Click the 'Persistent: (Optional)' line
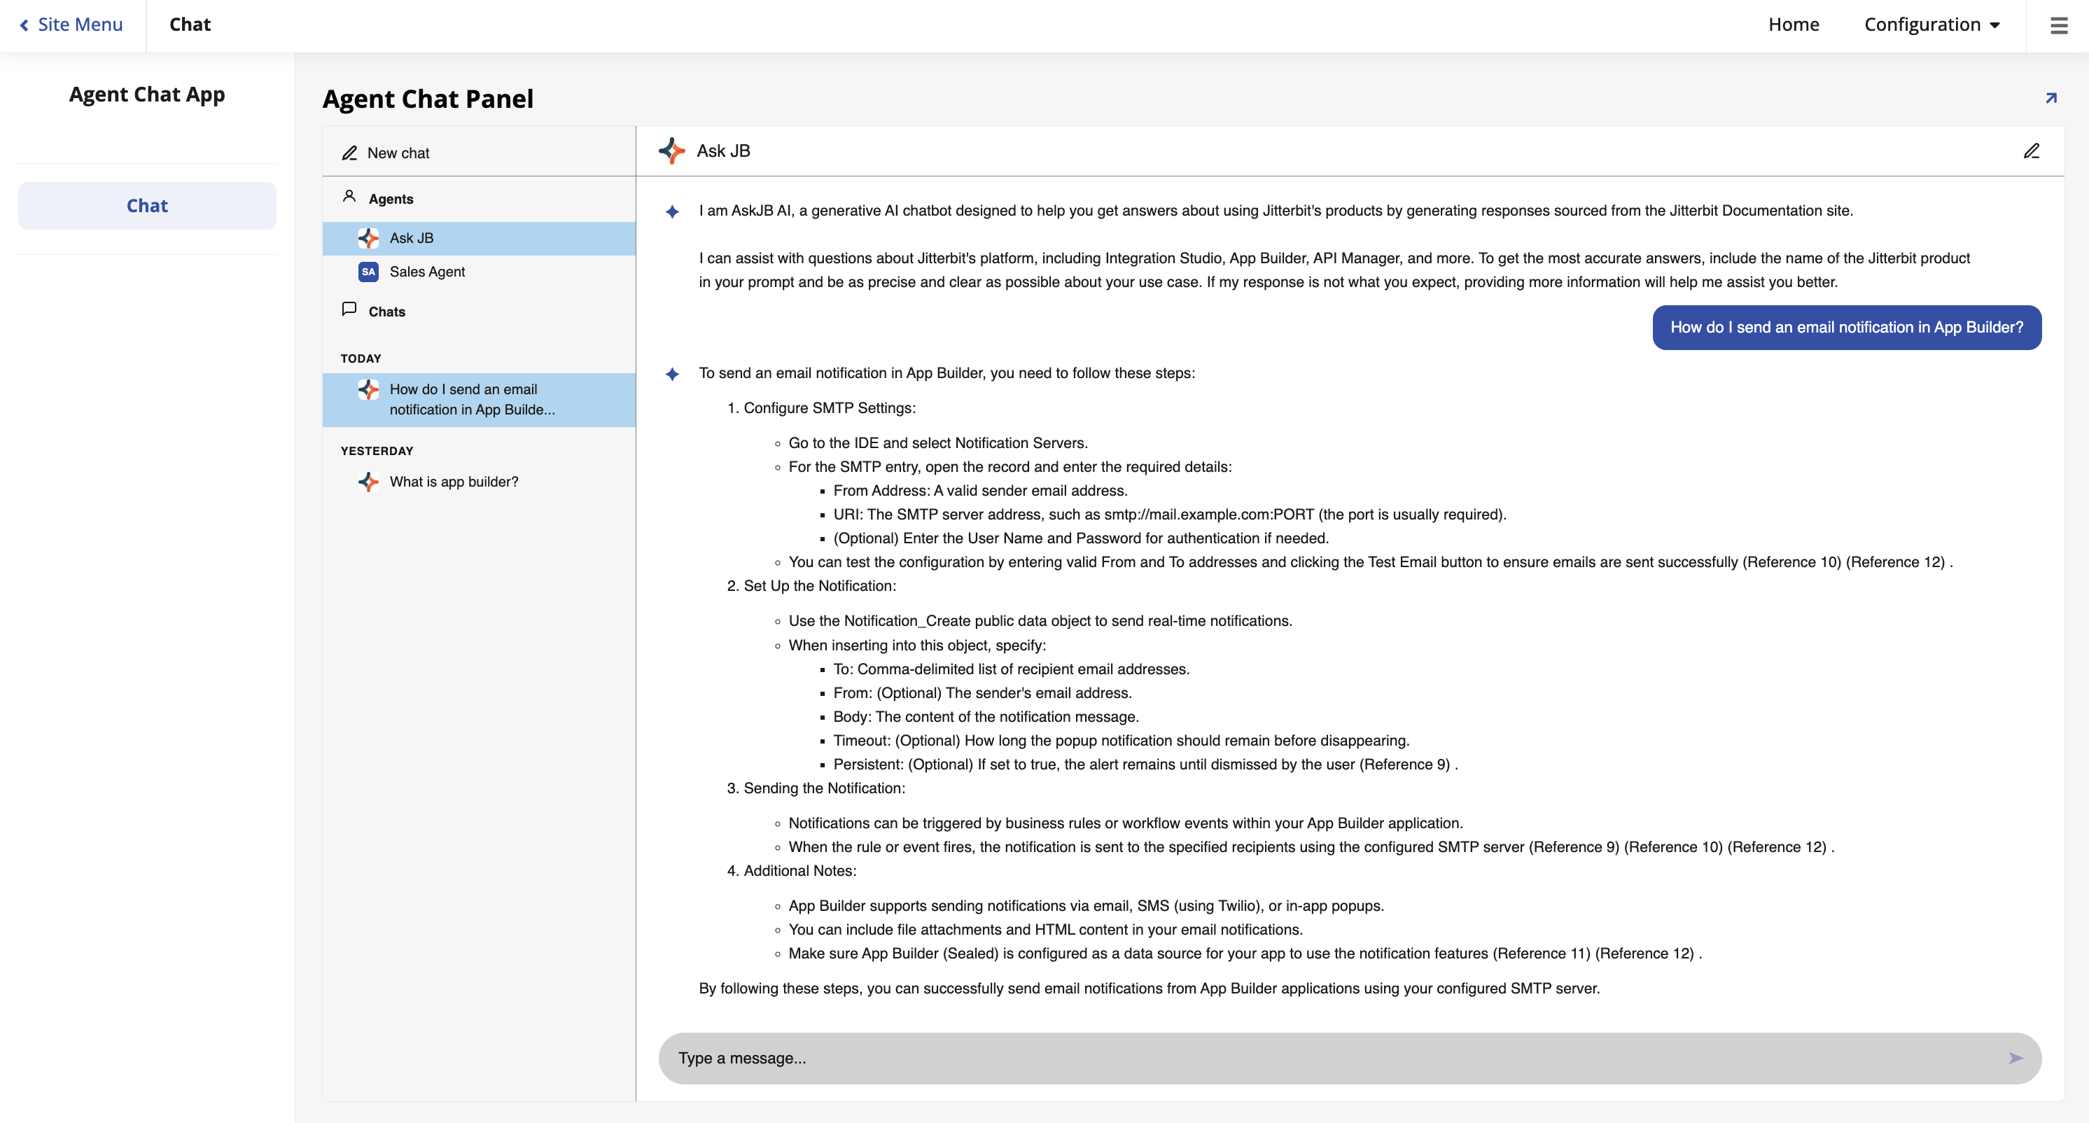The width and height of the screenshot is (2089, 1123). click(1145, 765)
